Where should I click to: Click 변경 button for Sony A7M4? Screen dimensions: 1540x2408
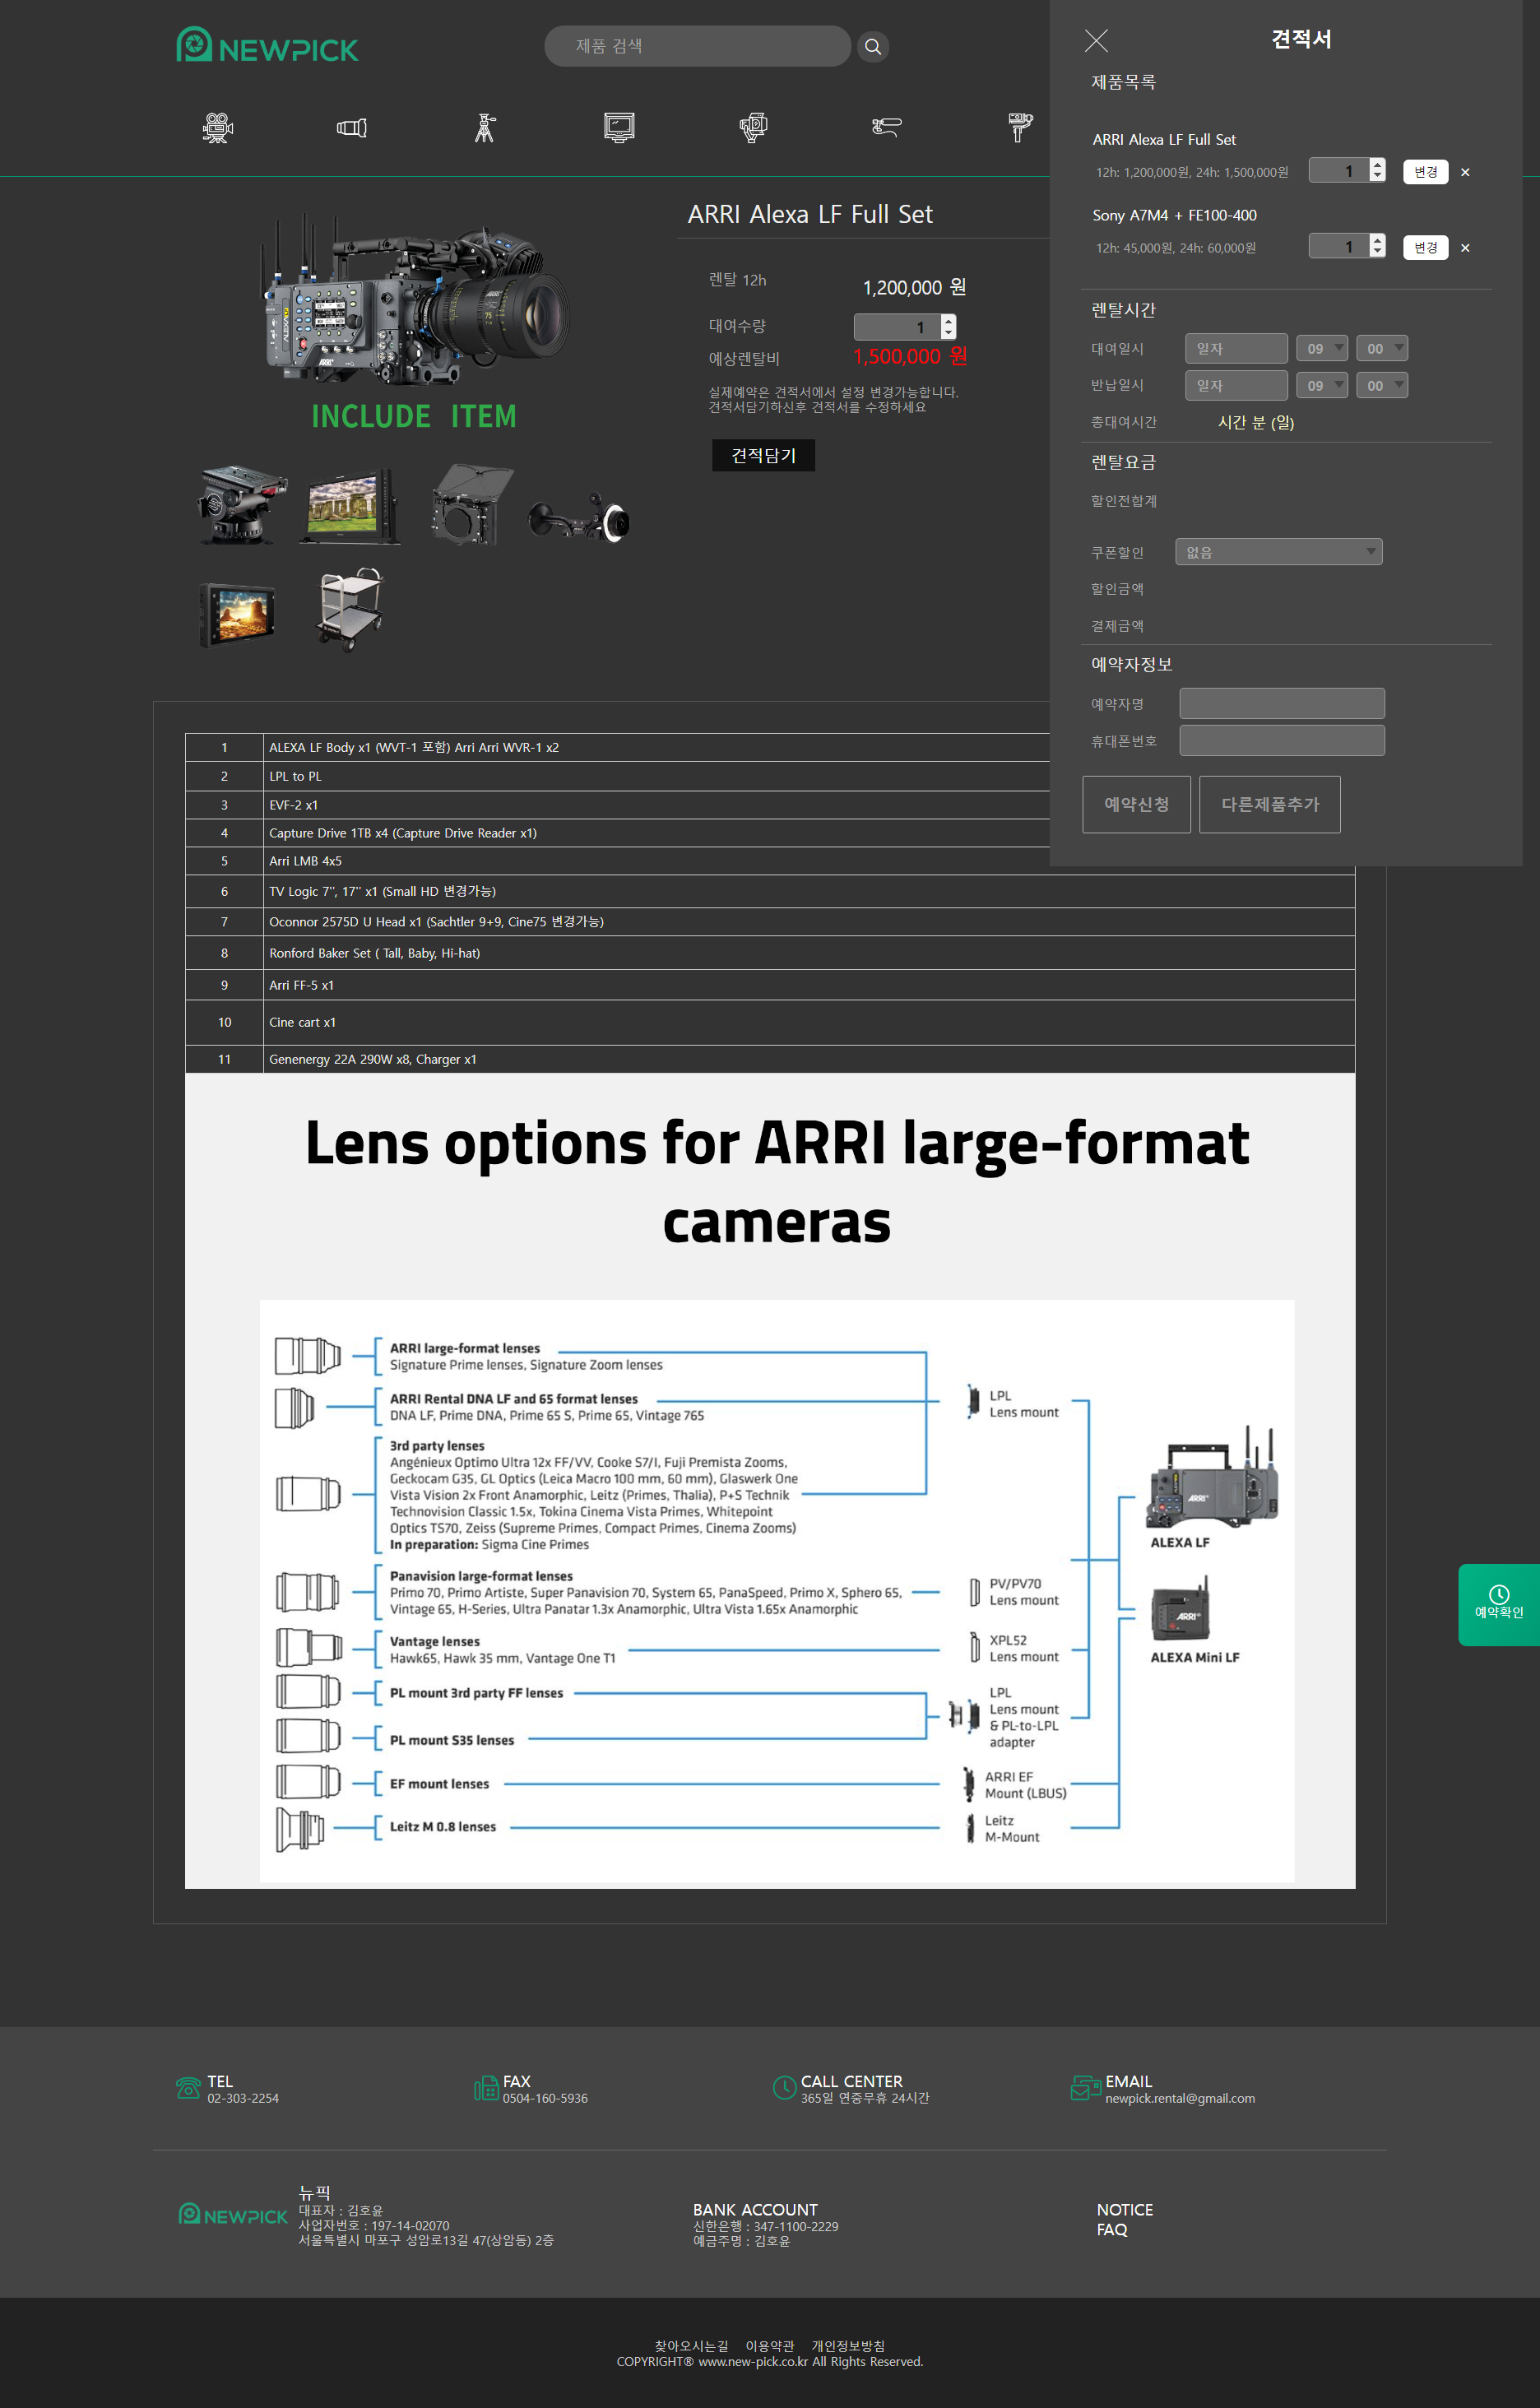point(1425,247)
